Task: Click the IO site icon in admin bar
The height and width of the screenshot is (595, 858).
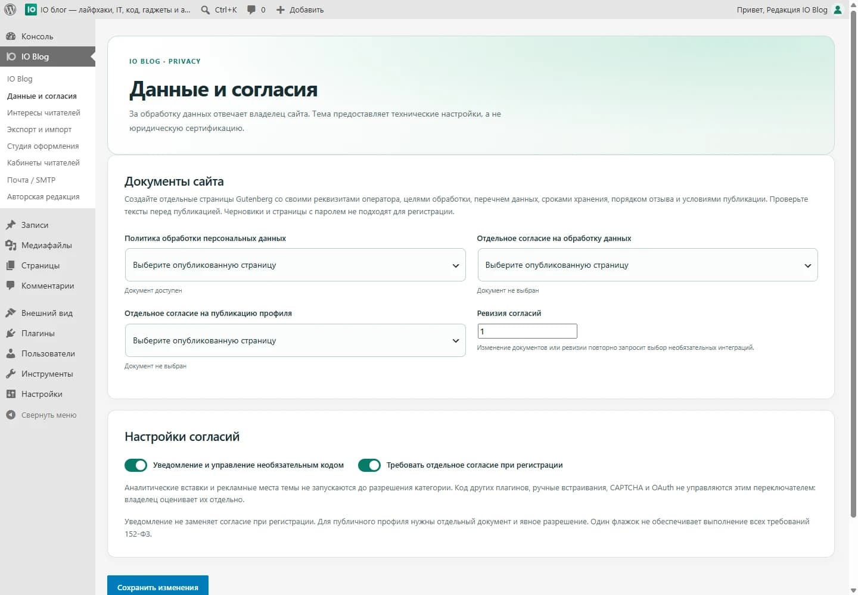Action: 31,10
